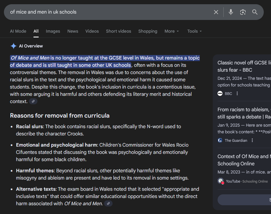Expand the Tools dropdown

pos(194,31)
